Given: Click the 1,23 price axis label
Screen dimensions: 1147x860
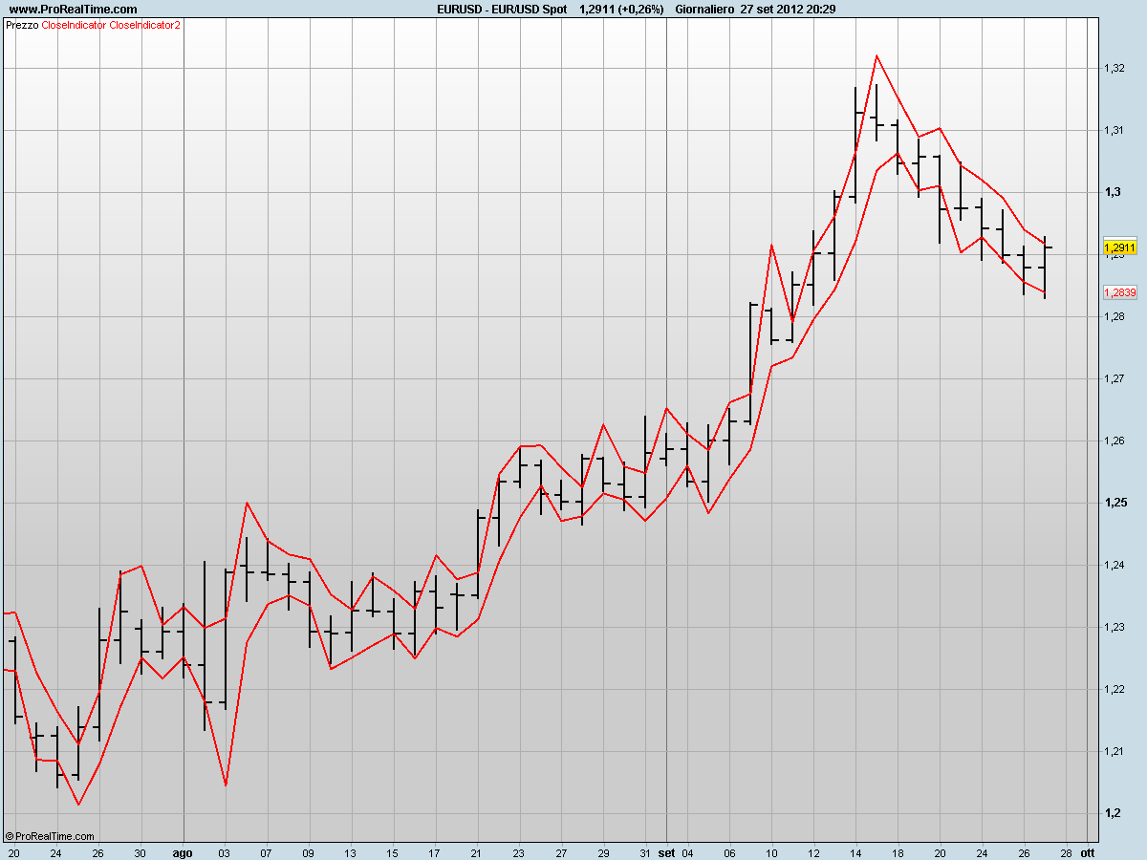Looking at the screenshot, I should [1114, 627].
